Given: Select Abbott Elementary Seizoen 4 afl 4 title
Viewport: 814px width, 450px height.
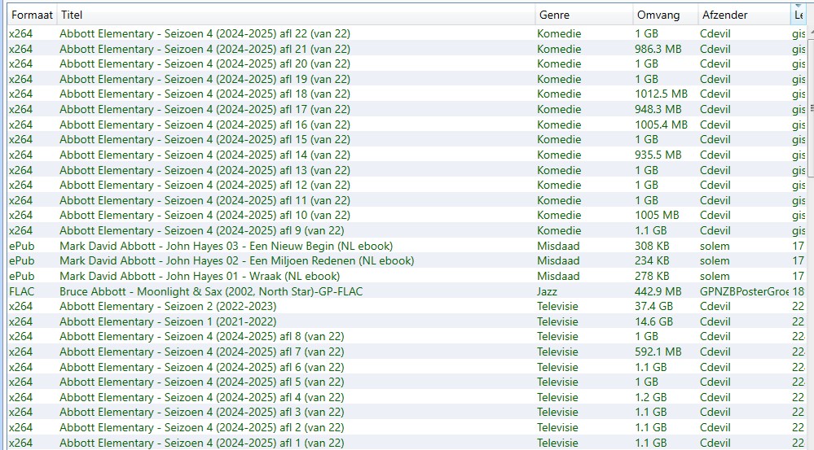Looking at the screenshot, I should (x=201, y=397).
